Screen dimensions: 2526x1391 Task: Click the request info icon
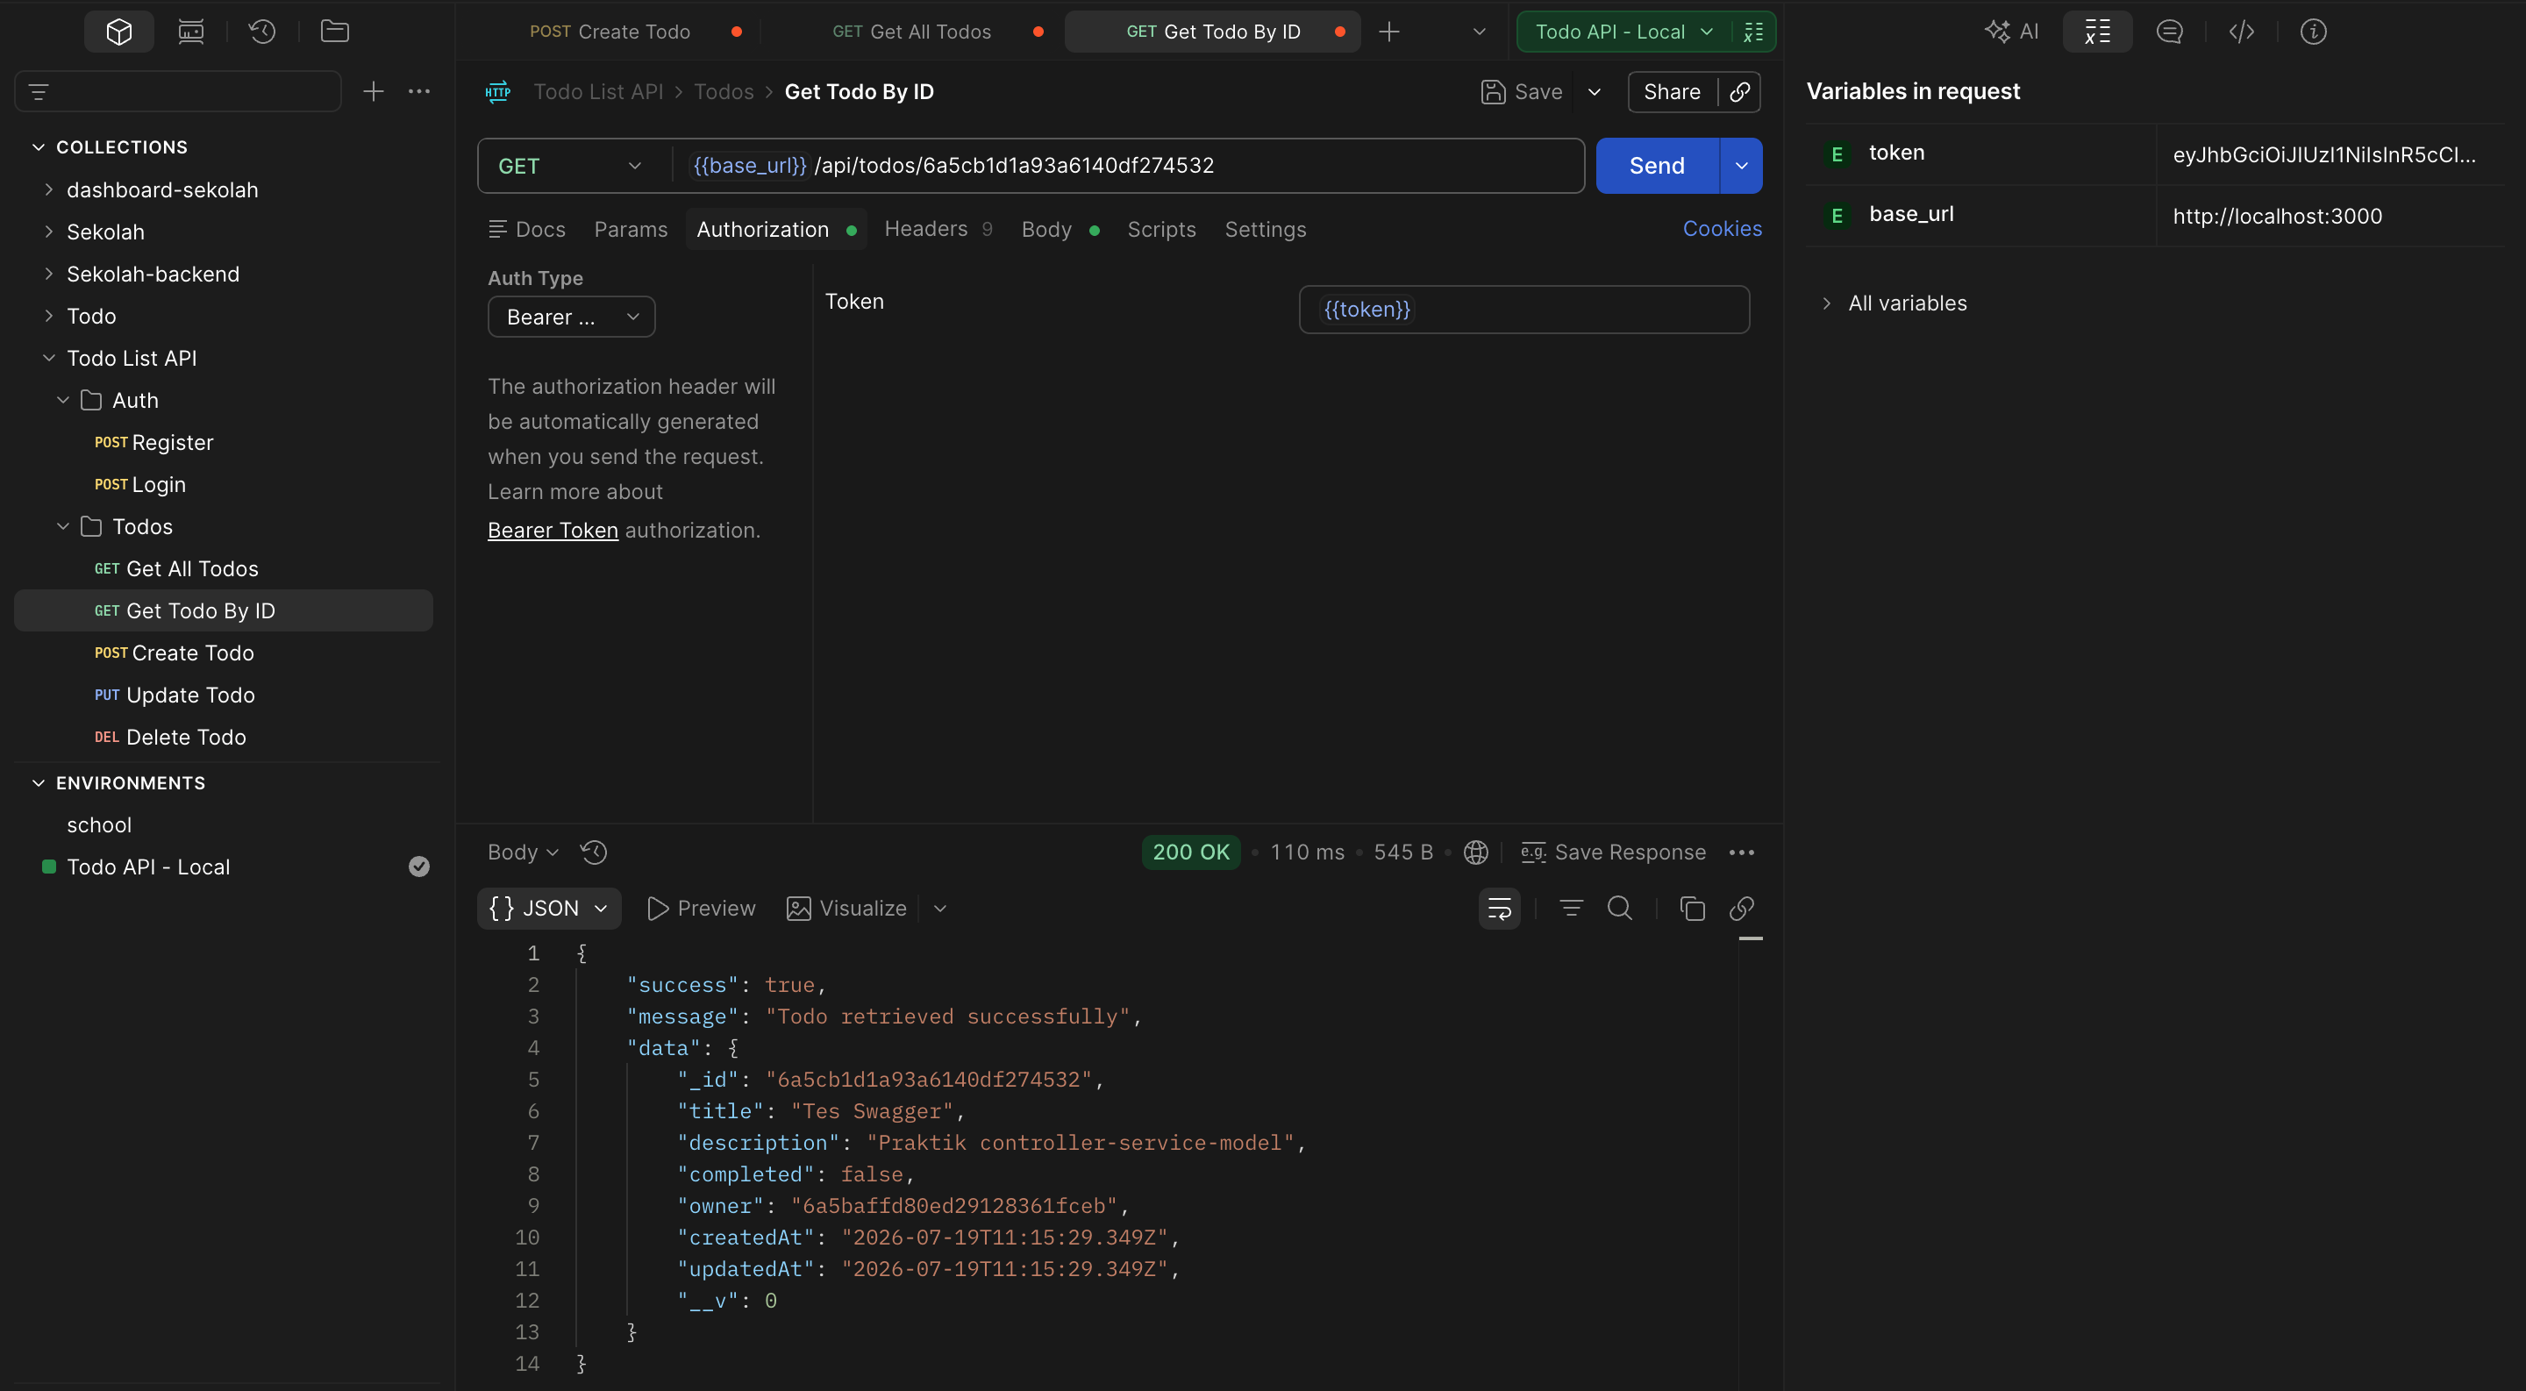pyautogui.click(x=2313, y=32)
